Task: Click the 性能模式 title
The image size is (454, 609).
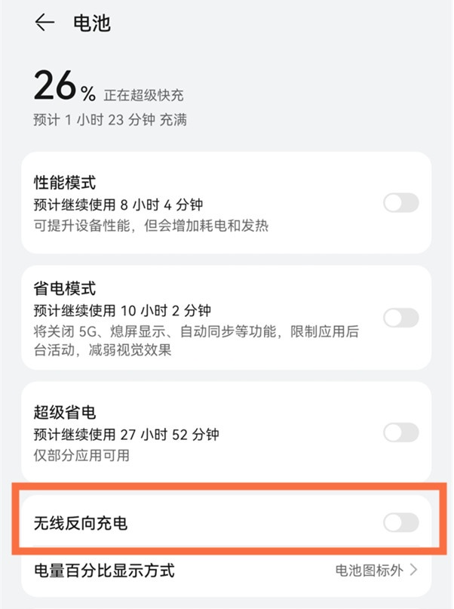Action: click(x=65, y=183)
